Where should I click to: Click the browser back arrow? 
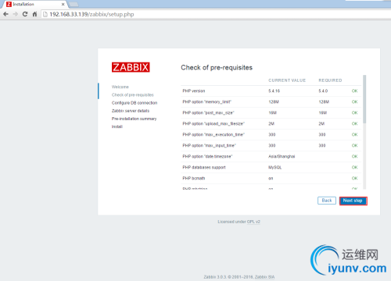pyautogui.click(x=5, y=14)
